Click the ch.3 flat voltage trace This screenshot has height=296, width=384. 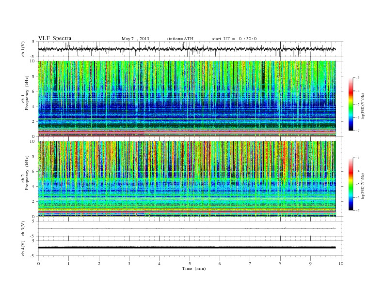click(x=187, y=228)
